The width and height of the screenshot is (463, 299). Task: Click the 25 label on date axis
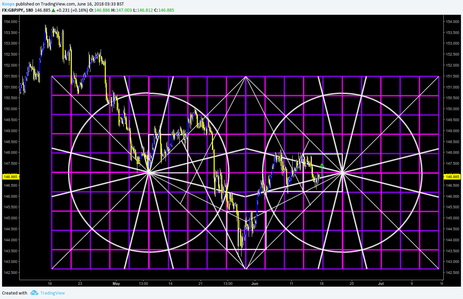351,284
